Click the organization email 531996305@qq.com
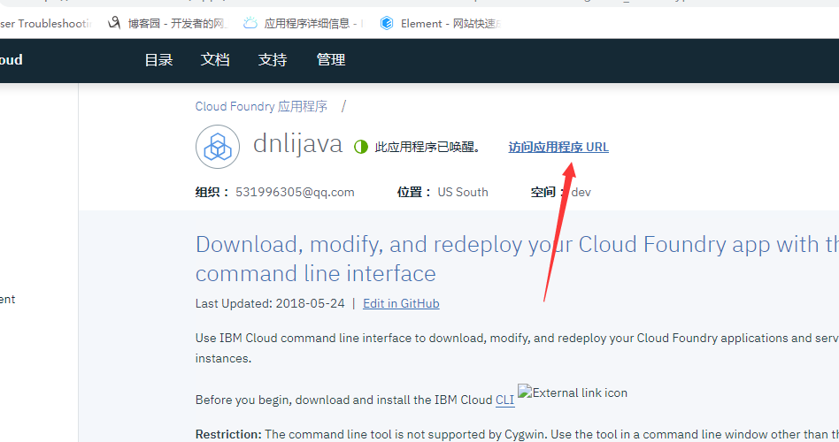This screenshot has height=442, width=839. [x=295, y=193]
